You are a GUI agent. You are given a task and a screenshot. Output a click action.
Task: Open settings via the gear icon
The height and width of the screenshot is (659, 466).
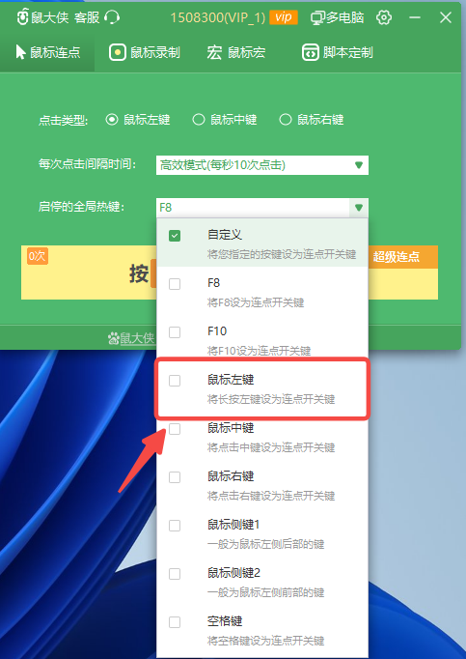pos(384,17)
